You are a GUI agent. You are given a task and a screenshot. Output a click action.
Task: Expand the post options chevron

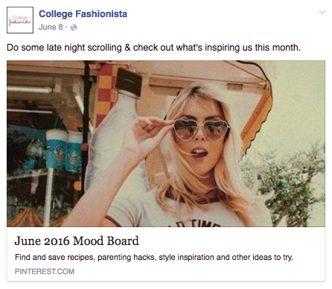pos(322,12)
